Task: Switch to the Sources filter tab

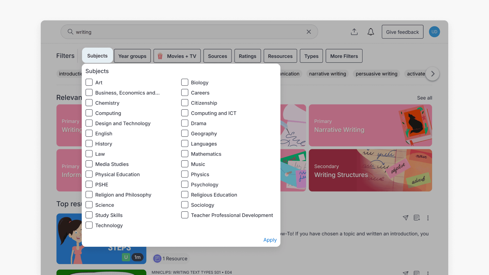Action: (x=218, y=56)
